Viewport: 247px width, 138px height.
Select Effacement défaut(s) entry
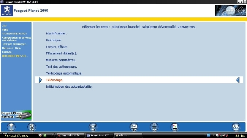(x=61, y=53)
